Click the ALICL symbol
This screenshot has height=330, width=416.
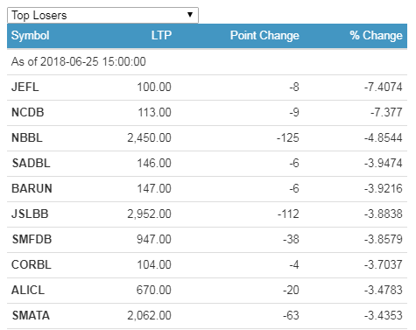pos(28,290)
